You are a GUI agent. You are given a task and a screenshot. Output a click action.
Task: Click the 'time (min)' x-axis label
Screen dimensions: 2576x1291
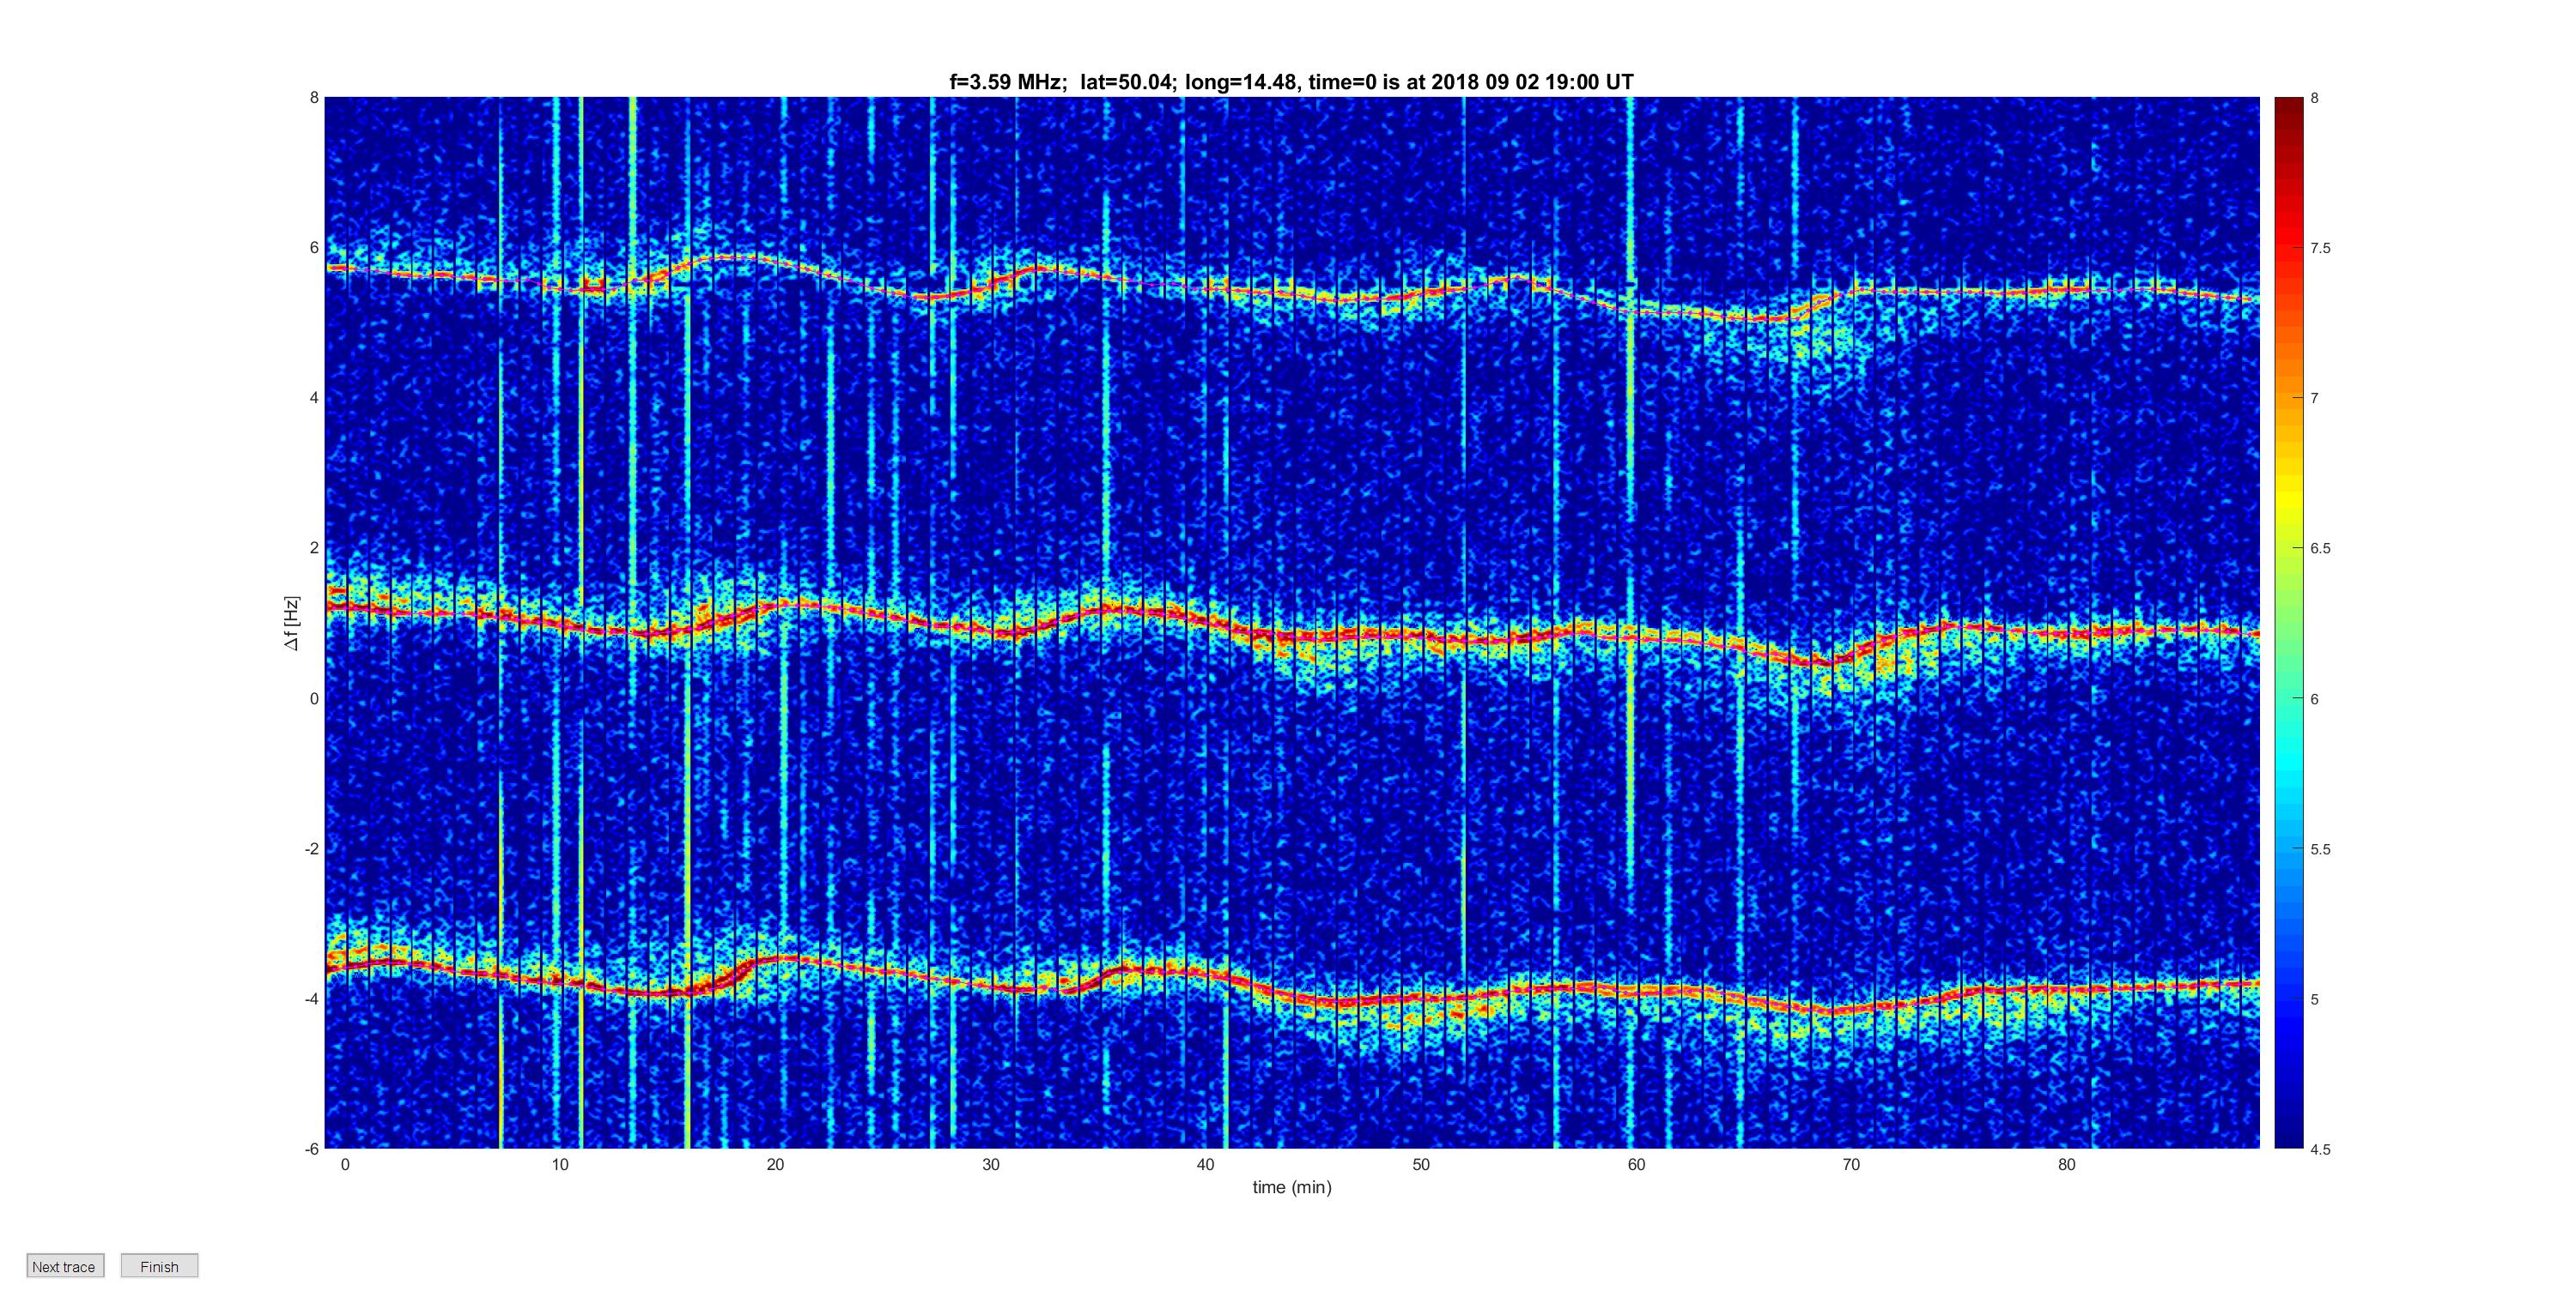pyautogui.click(x=1292, y=1187)
